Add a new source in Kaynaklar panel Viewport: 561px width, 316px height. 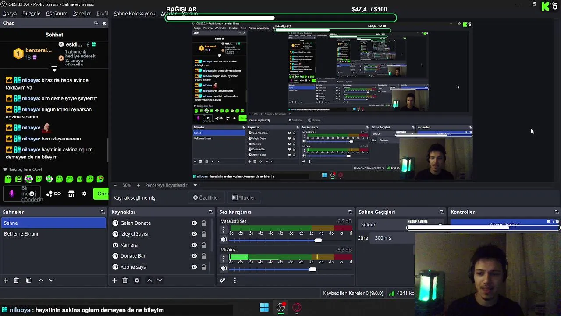[x=114, y=280]
